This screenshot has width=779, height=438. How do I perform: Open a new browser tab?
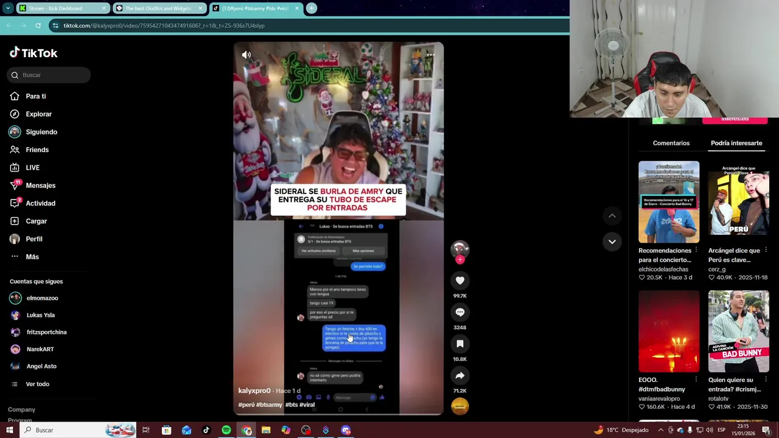tap(311, 9)
